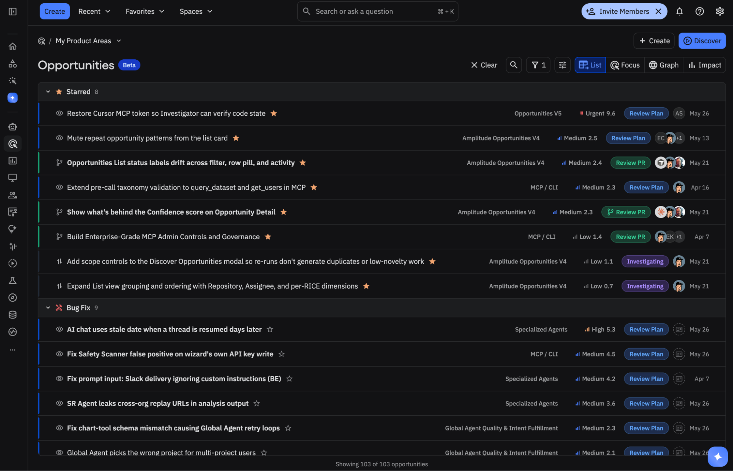
Task: Click +1 assignees on Mute repeat patterns row
Action: pos(680,138)
